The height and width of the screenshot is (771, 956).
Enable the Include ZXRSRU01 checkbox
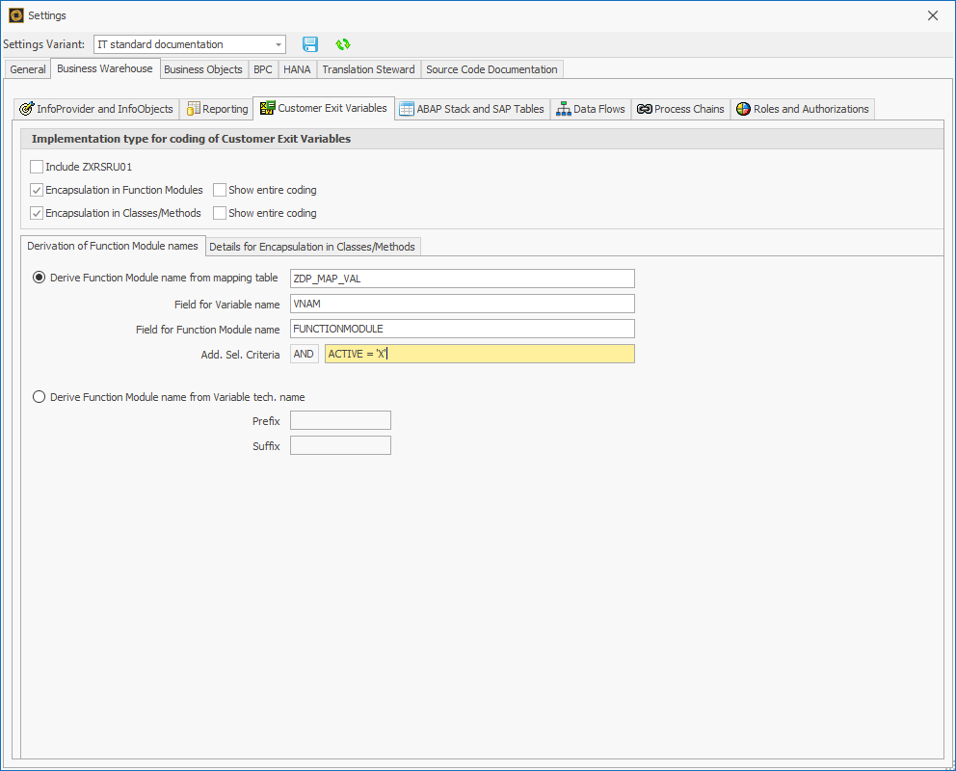(x=36, y=166)
